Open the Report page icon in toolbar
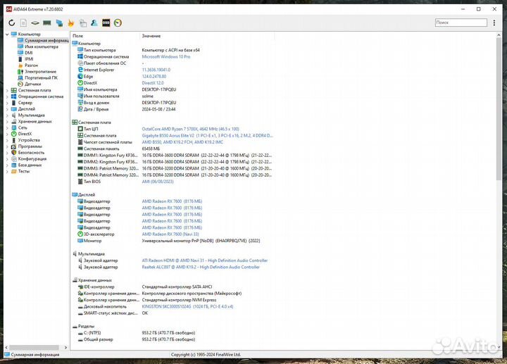 (x=23, y=23)
